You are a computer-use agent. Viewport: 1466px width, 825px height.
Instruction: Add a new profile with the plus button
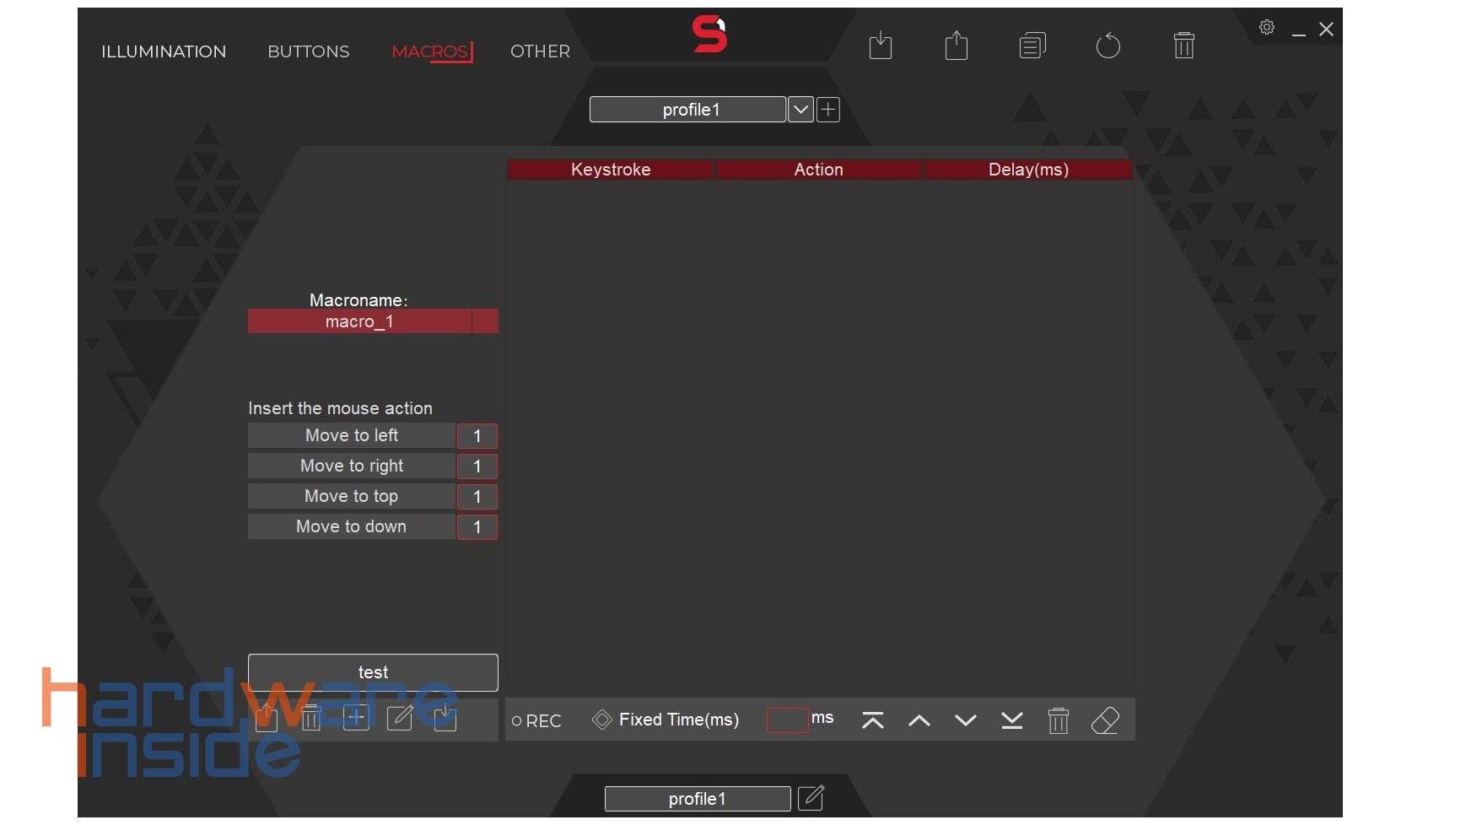click(827, 109)
